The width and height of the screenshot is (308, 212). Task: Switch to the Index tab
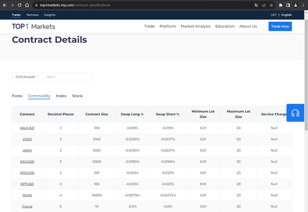tap(61, 96)
